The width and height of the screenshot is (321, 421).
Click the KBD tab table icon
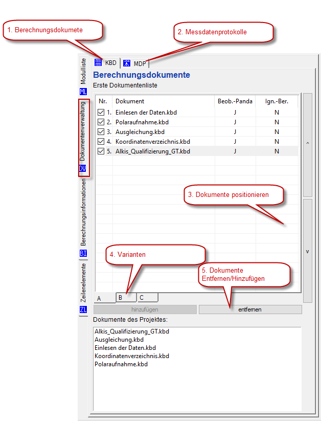pos(98,63)
